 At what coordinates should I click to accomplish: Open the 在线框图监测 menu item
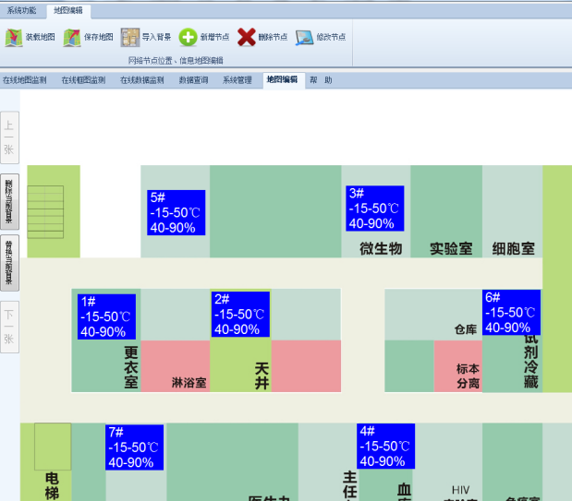[83, 80]
